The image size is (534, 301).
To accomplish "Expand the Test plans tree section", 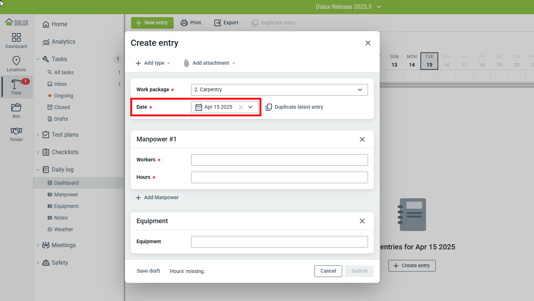I will 38,135.
